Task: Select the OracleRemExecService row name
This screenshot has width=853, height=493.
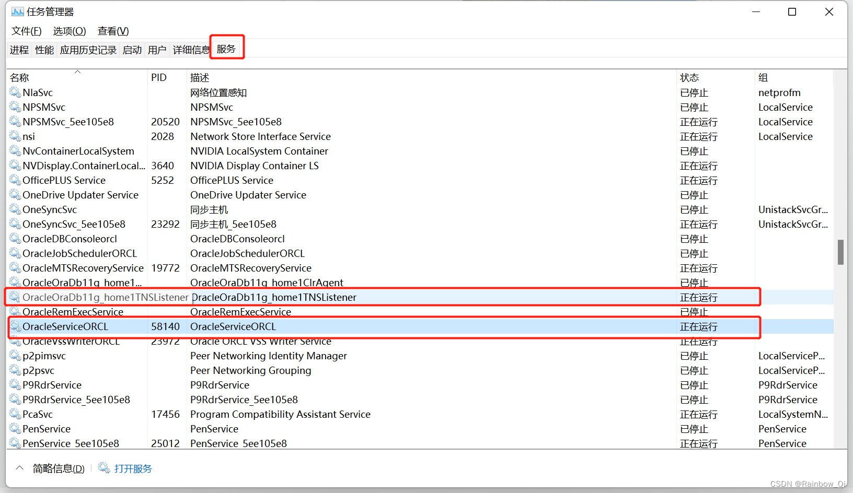Action: (73, 312)
